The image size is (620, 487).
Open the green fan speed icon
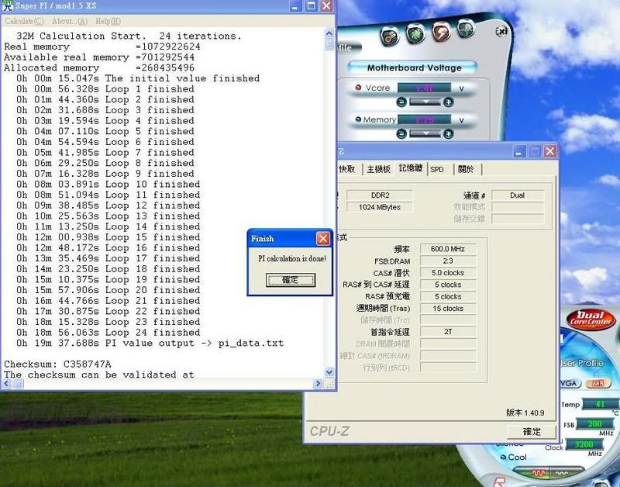pyautogui.click(x=415, y=33)
